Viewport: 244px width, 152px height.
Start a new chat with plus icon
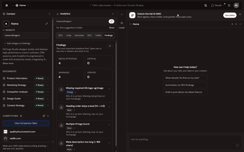pyautogui.click(x=236, y=24)
